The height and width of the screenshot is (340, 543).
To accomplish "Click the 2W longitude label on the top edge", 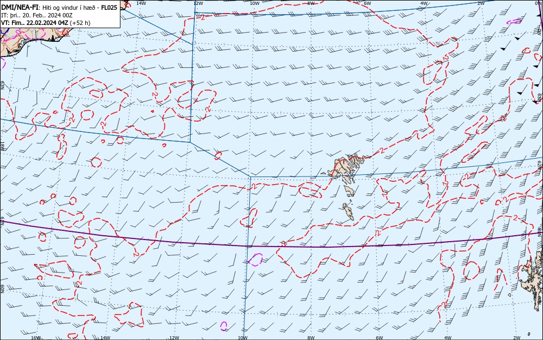I will (x=481, y=3).
